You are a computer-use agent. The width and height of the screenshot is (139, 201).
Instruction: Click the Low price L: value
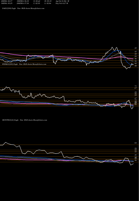[48, 3]
